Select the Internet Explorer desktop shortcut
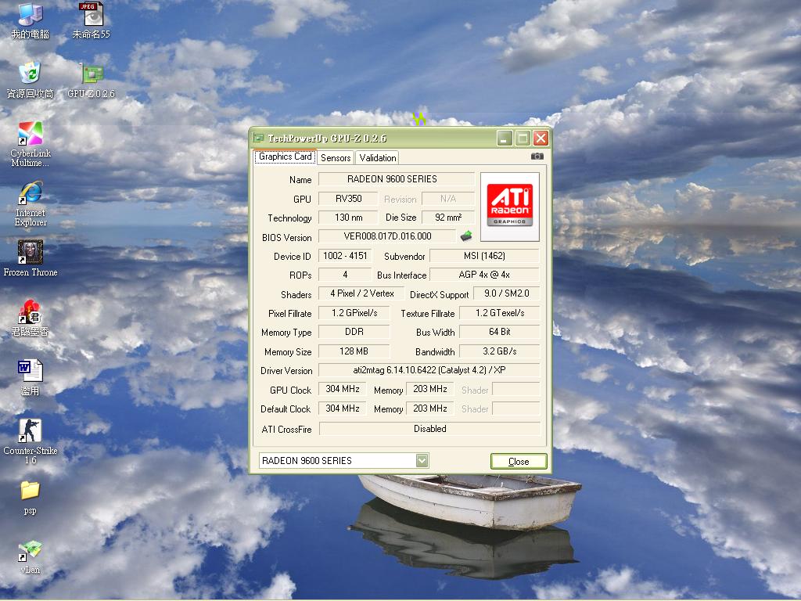This screenshot has height=601, width=801. 31,193
